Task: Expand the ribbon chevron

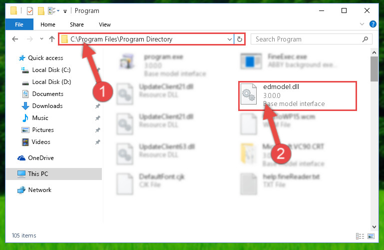Action: (x=362, y=24)
